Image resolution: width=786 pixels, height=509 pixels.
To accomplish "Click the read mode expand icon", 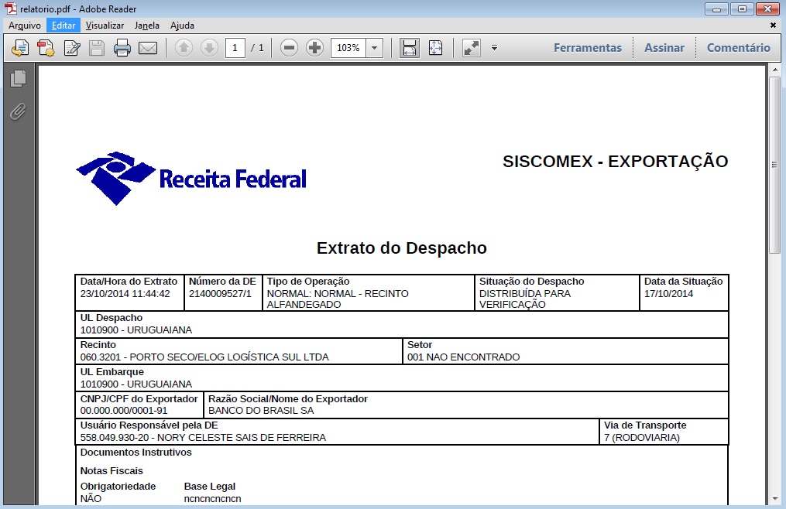I will tap(471, 48).
